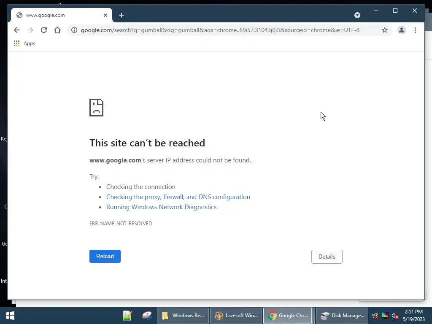Click the Details button
The image size is (432, 324).
(327, 256)
